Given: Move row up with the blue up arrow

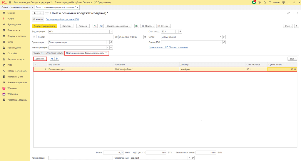Looking at the screenshot, I should click(52, 59).
